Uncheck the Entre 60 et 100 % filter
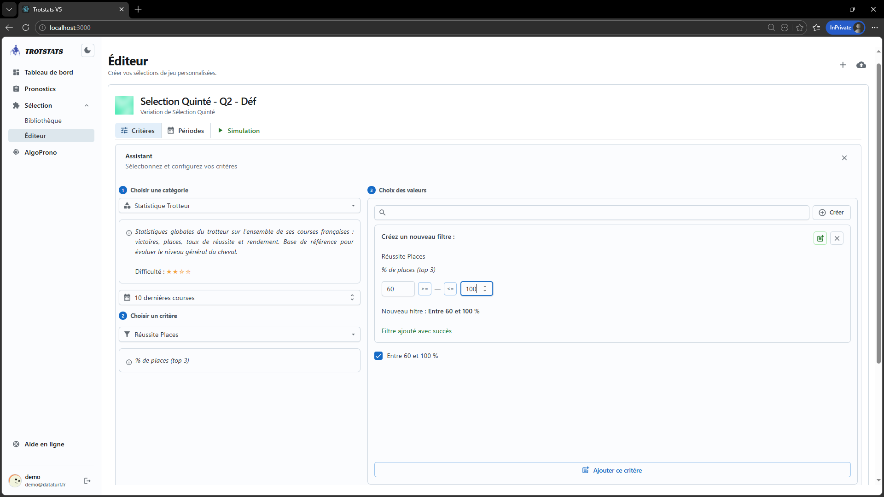Screen dimensions: 884x497 (378, 356)
